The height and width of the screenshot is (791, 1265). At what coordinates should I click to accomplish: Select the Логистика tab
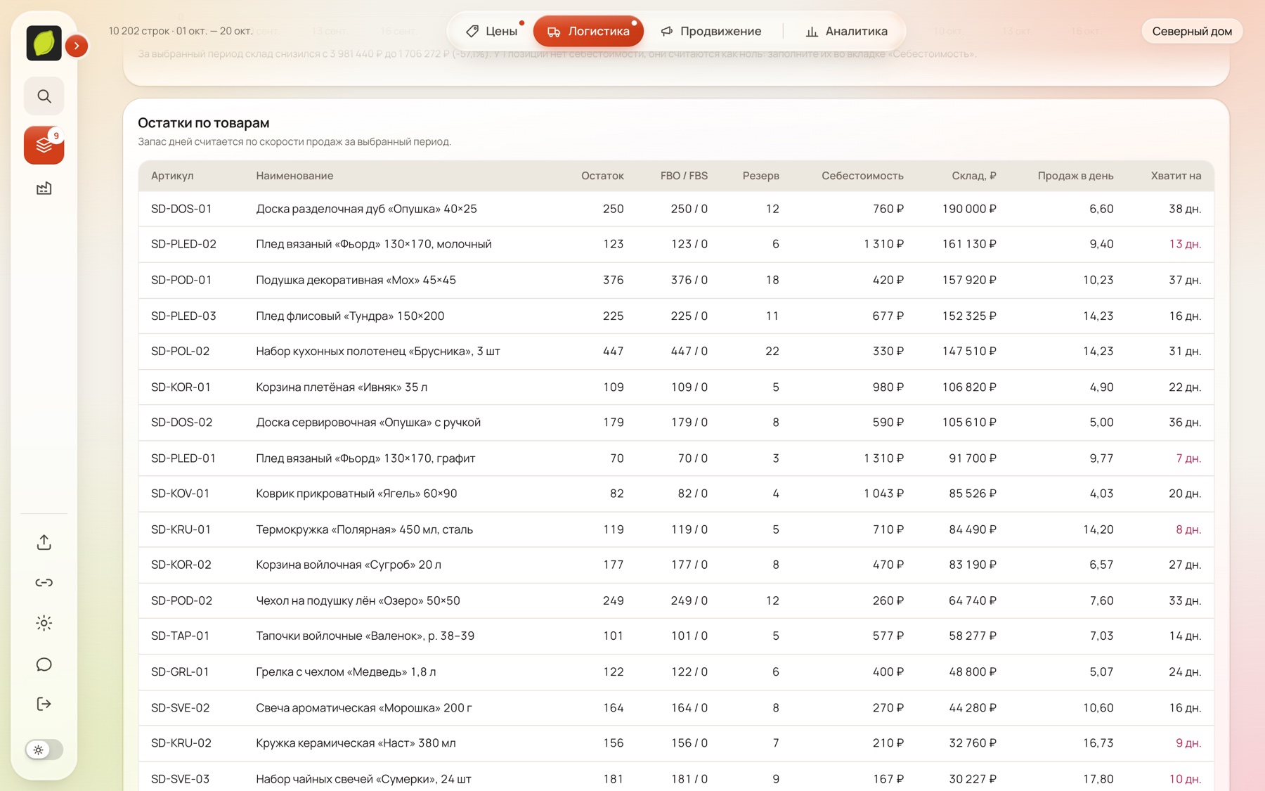pyautogui.click(x=588, y=31)
